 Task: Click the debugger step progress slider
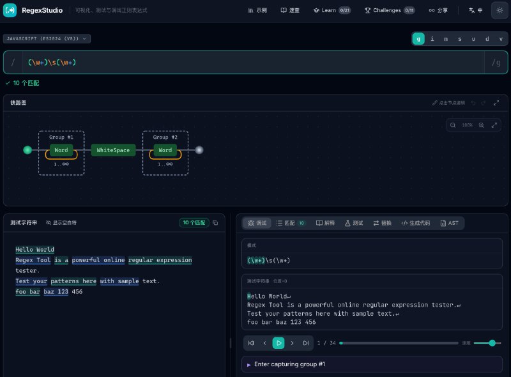[x=399, y=343]
